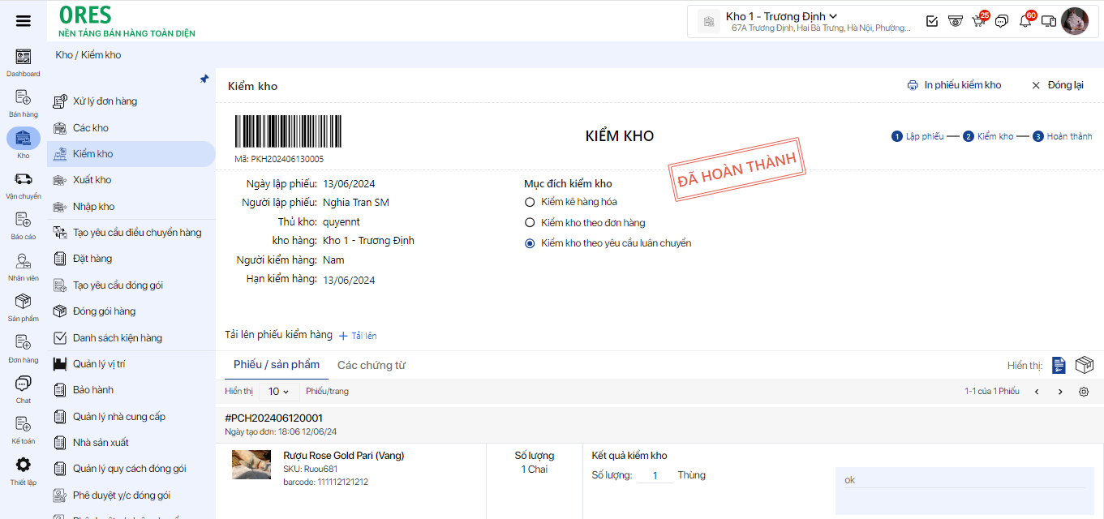This screenshot has width=1104, height=519.
Task: Open the notifications bell icon
Action: 1025,21
